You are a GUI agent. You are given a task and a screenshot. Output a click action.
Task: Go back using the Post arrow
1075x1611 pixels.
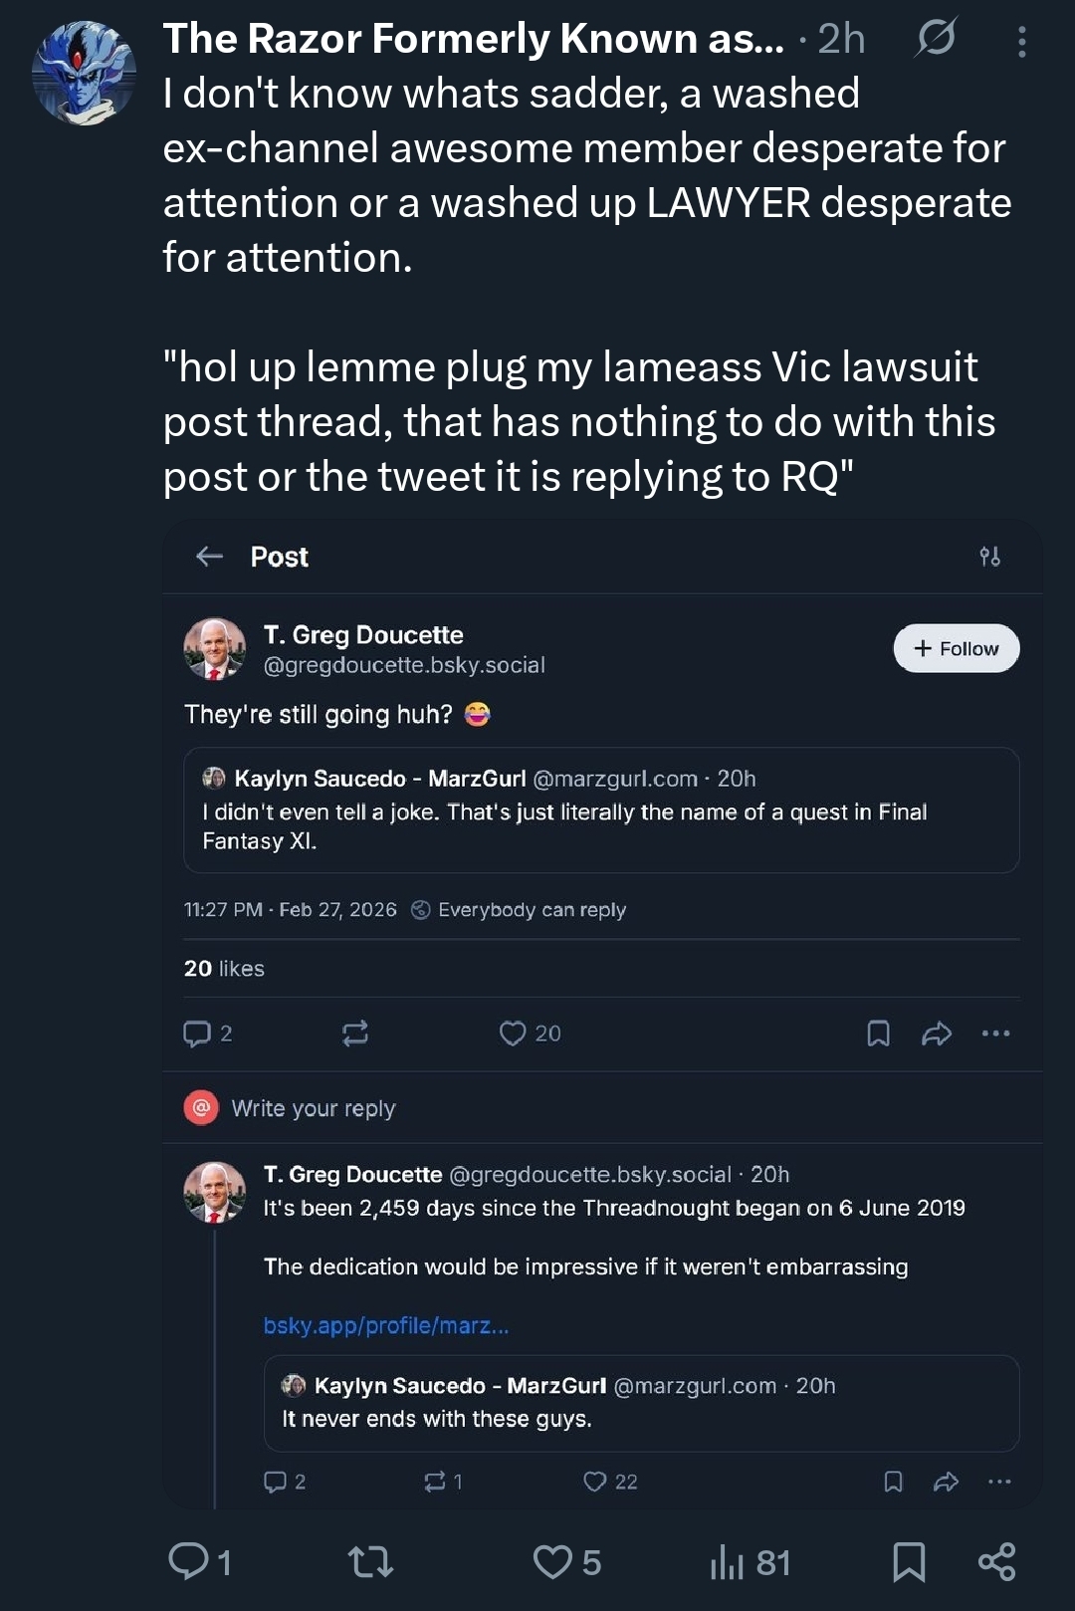(209, 557)
